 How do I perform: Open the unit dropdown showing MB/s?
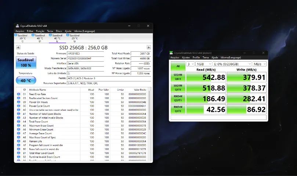pos(259,64)
